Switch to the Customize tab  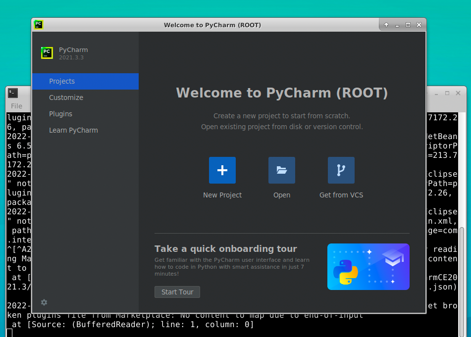click(85, 97)
